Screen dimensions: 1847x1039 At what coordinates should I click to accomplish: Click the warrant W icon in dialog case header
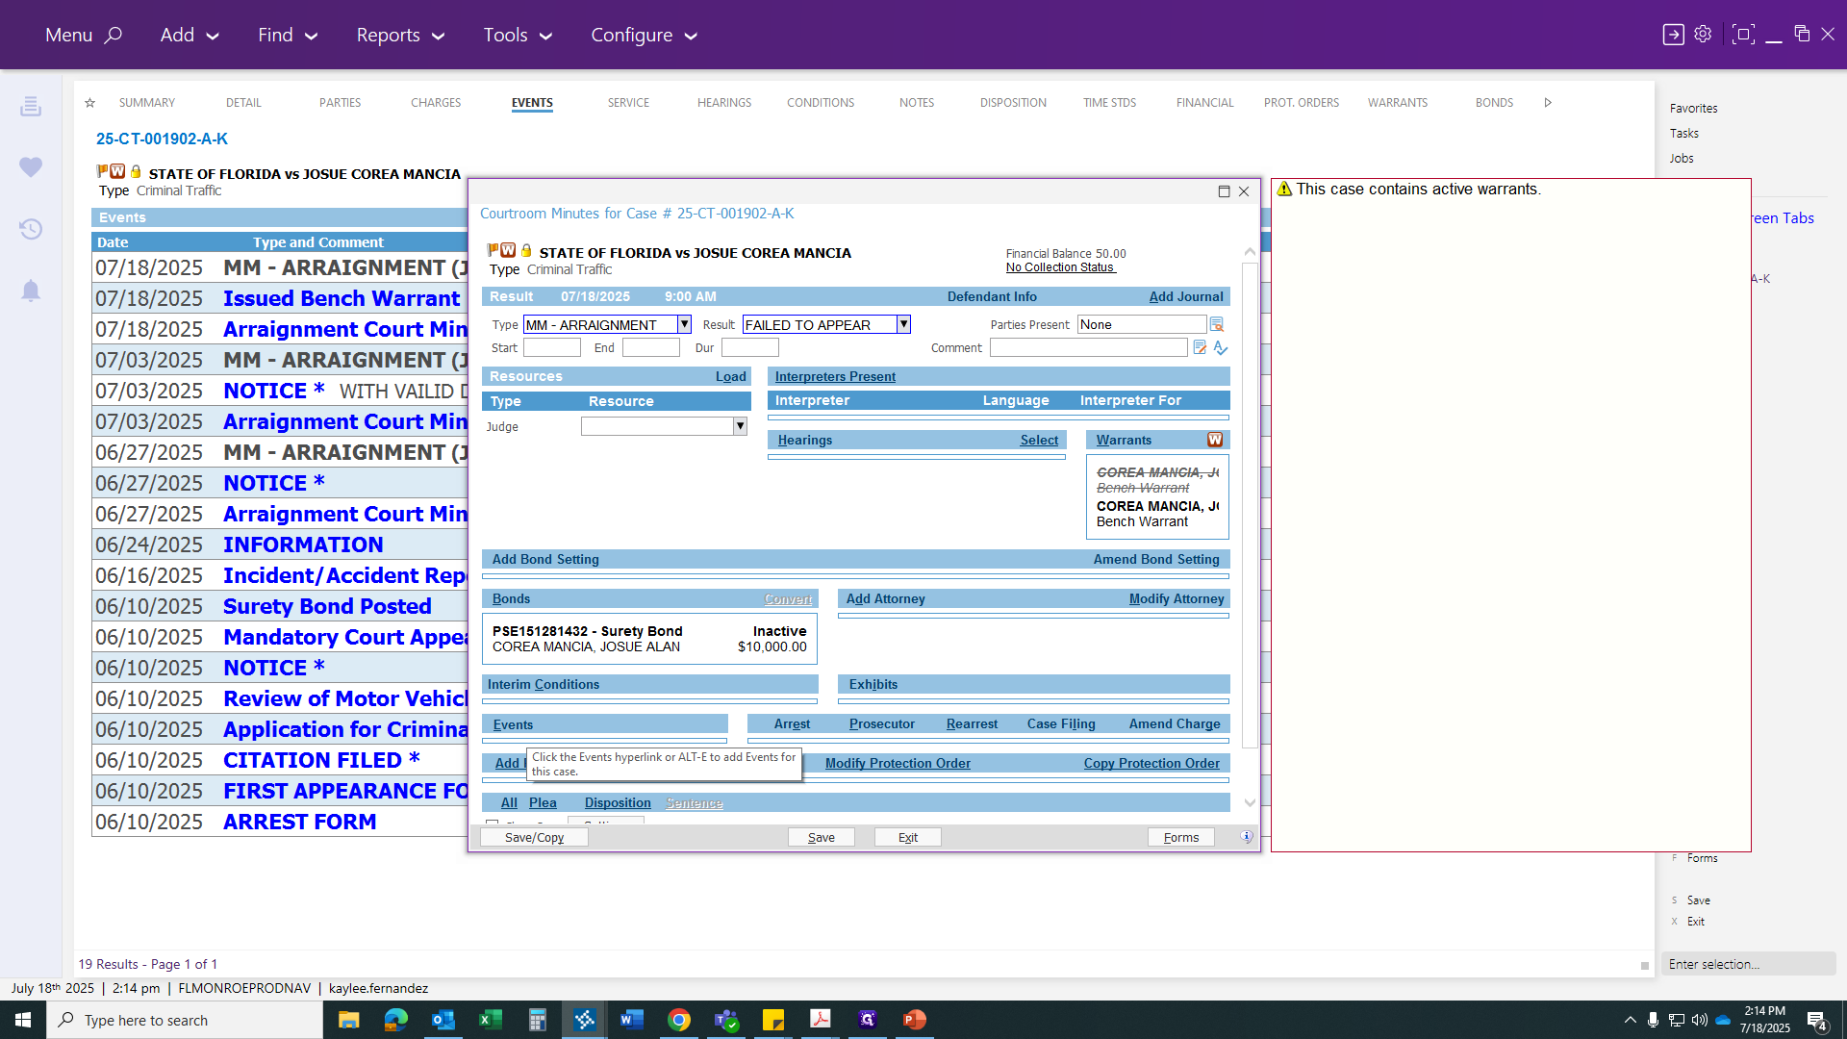pyautogui.click(x=509, y=250)
